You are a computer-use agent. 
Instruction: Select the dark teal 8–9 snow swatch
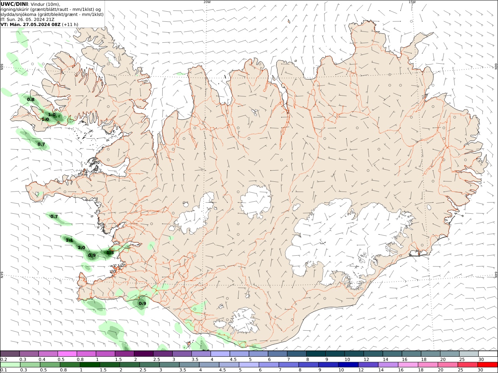coord(316,354)
